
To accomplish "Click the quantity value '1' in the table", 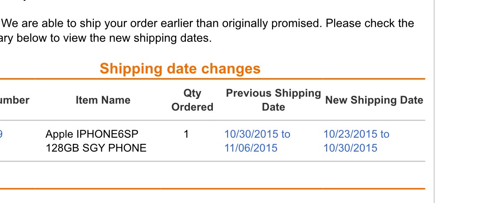I will [x=186, y=134].
